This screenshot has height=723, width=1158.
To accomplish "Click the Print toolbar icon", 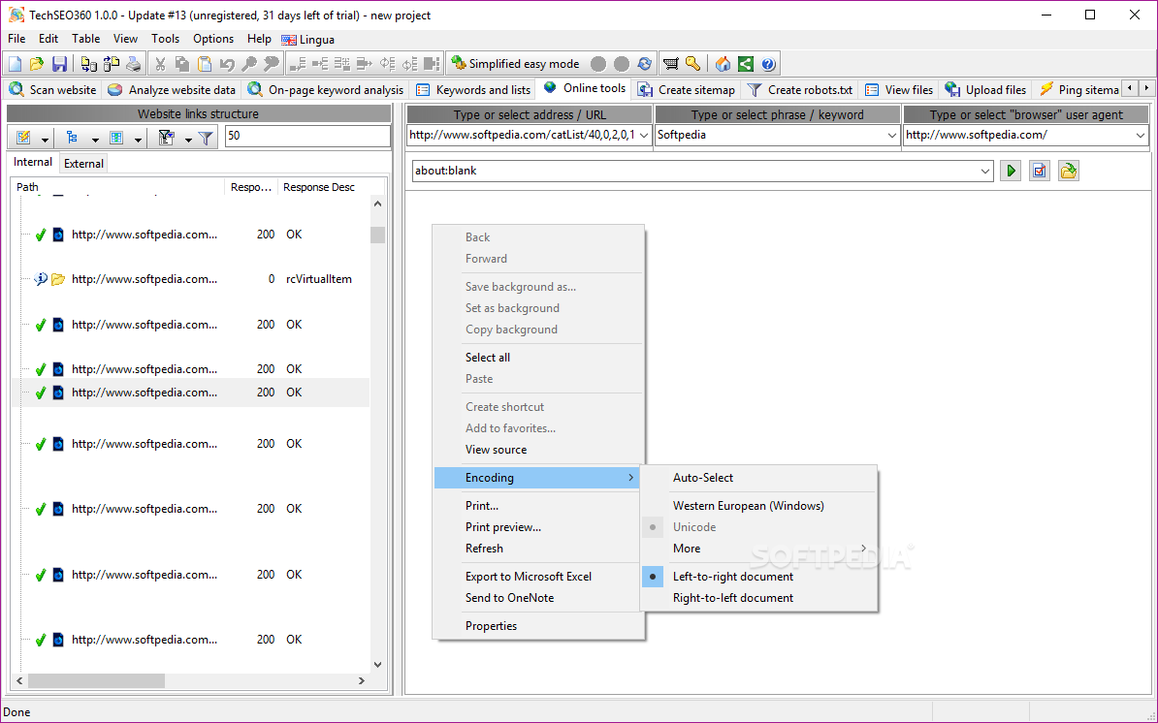I will pyautogui.click(x=134, y=64).
